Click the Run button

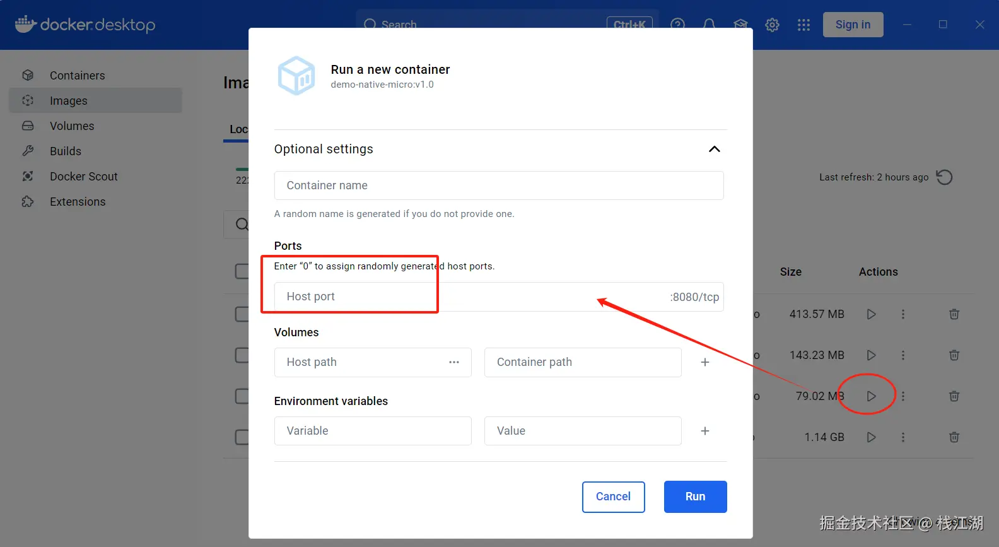point(695,497)
